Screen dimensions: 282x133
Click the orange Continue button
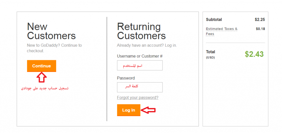coord(42,66)
